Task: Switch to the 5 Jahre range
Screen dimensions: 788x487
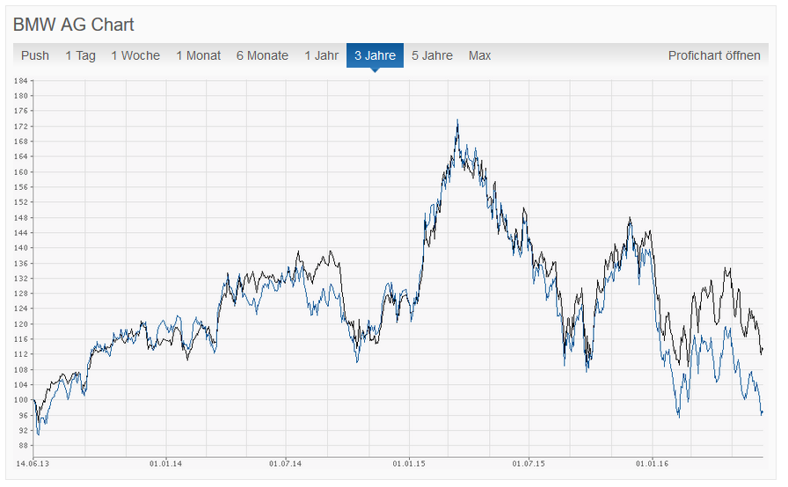Action: (x=432, y=55)
